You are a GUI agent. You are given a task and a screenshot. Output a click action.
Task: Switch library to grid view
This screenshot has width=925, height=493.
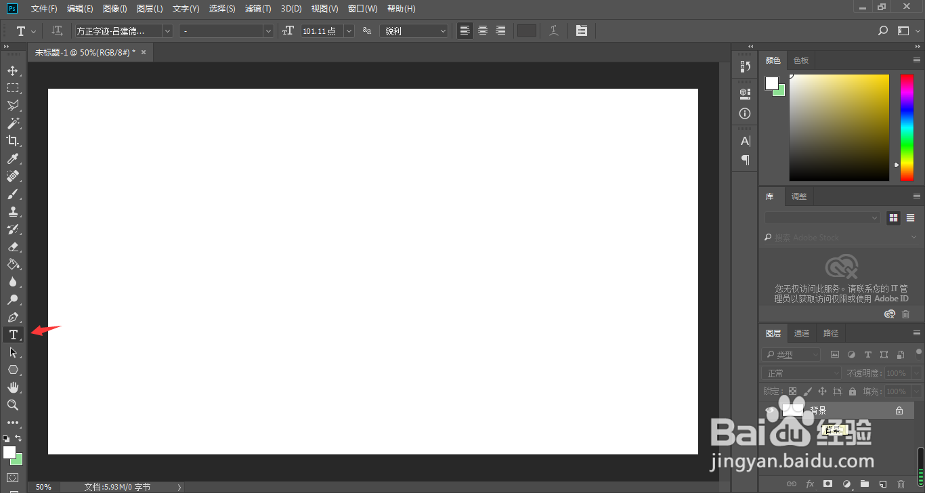tap(894, 217)
